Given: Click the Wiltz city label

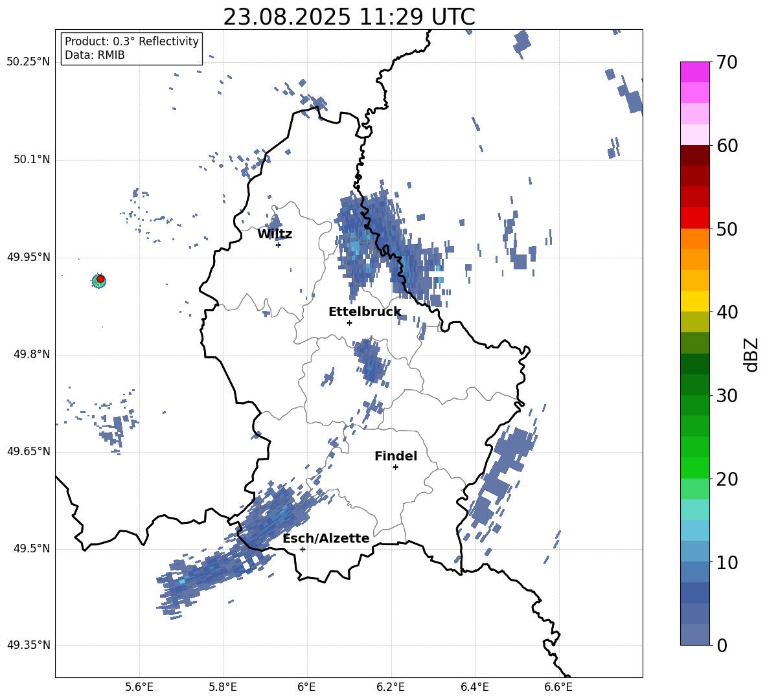Looking at the screenshot, I should [x=275, y=234].
